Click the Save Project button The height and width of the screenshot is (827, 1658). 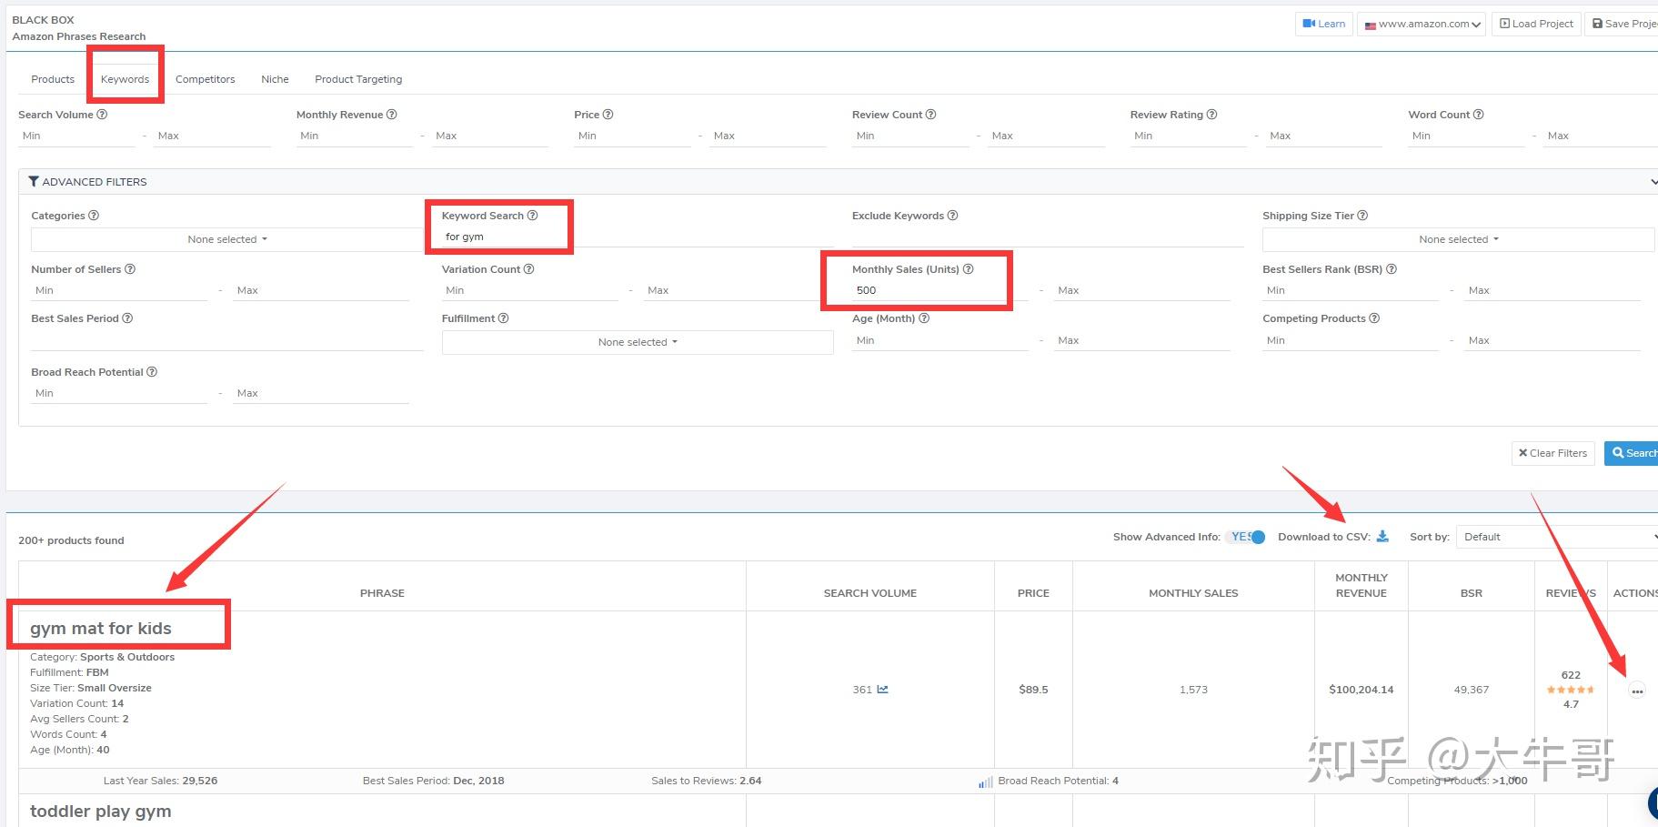(1622, 24)
